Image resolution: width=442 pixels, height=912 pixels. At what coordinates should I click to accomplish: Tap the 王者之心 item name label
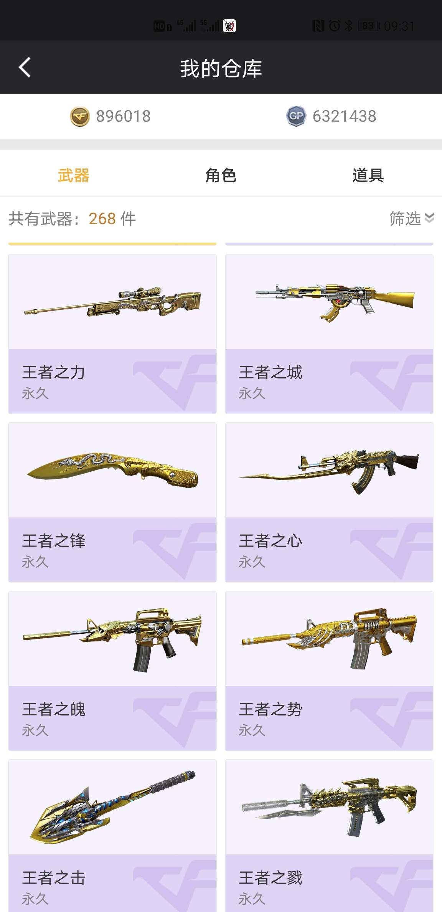point(270,541)
